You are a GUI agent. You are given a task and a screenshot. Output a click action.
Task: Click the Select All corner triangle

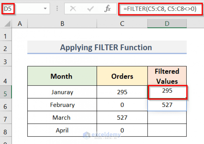point(7,24)
